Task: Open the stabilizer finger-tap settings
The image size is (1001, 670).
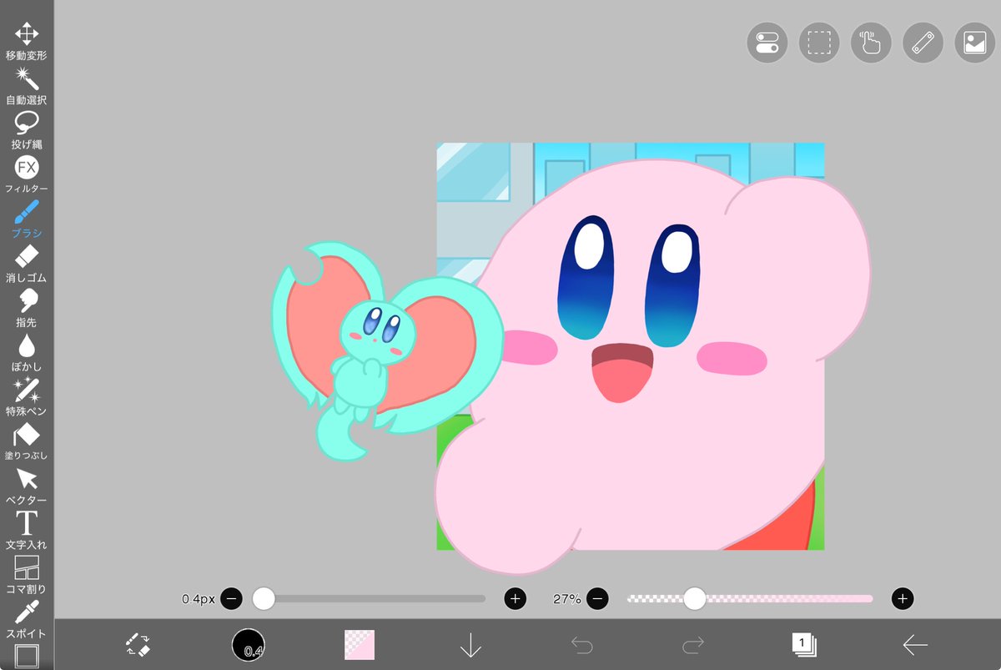Action: pos(871,43)
